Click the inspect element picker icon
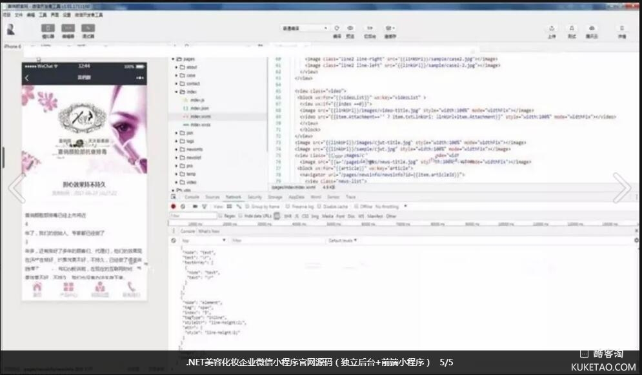Viewport: 642px width, 375px height. (174, 197)
